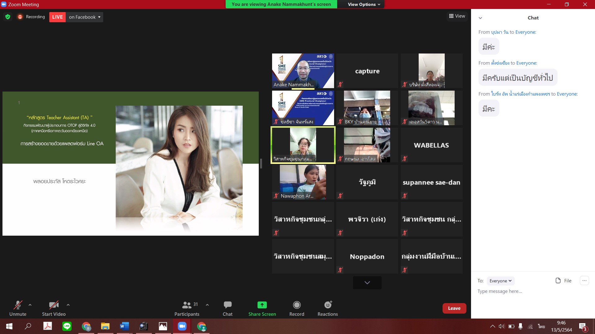Click the green Share Screen icon
Viewport: 595px width, 334px height.
(x=262, y=305)
